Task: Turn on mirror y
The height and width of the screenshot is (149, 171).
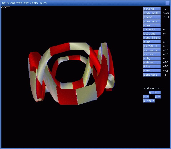Action: pyautogui.click(x=152, y=50)
